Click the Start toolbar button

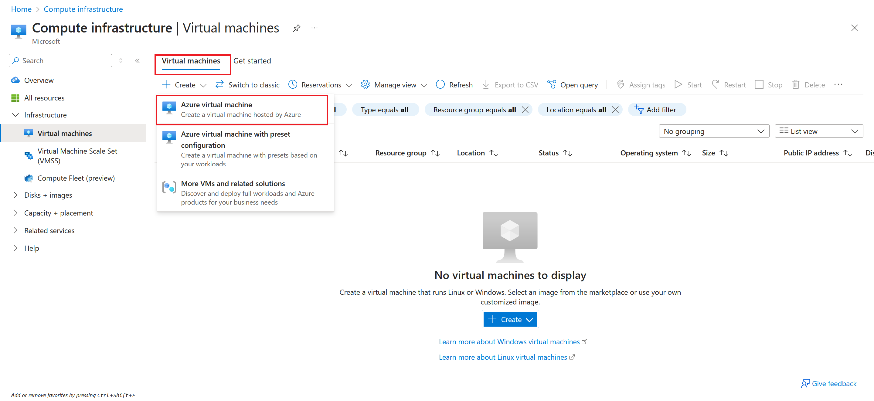click(689, 85)
